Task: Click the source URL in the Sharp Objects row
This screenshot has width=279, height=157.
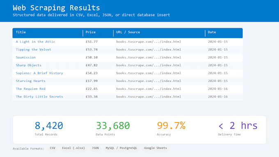Action: tap(149, 65)
